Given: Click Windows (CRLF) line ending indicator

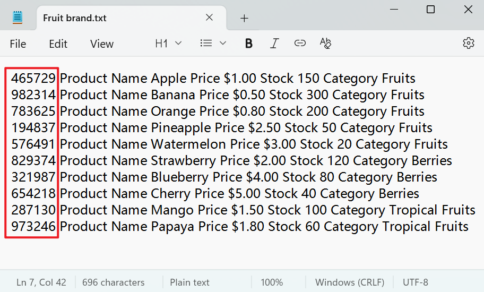Looking at the screenshot, I should pos(349,282).
